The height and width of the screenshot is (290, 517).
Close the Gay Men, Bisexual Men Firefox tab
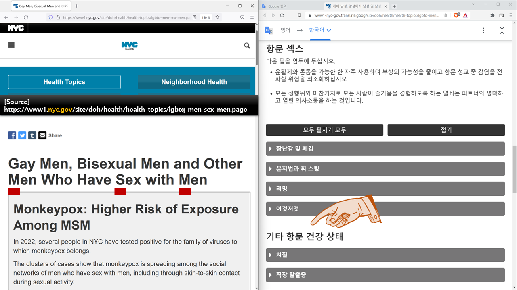pyautogui.click(x=67, y=6)
